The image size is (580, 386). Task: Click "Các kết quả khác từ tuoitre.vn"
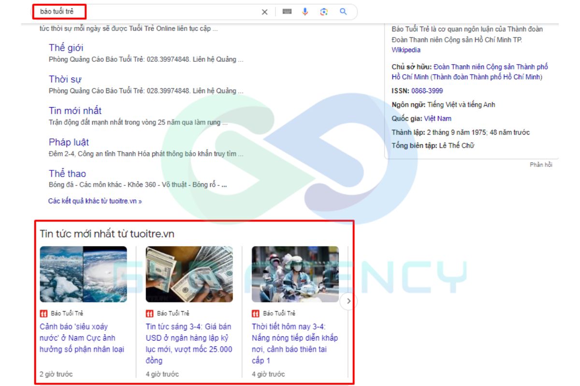[95, 201]
